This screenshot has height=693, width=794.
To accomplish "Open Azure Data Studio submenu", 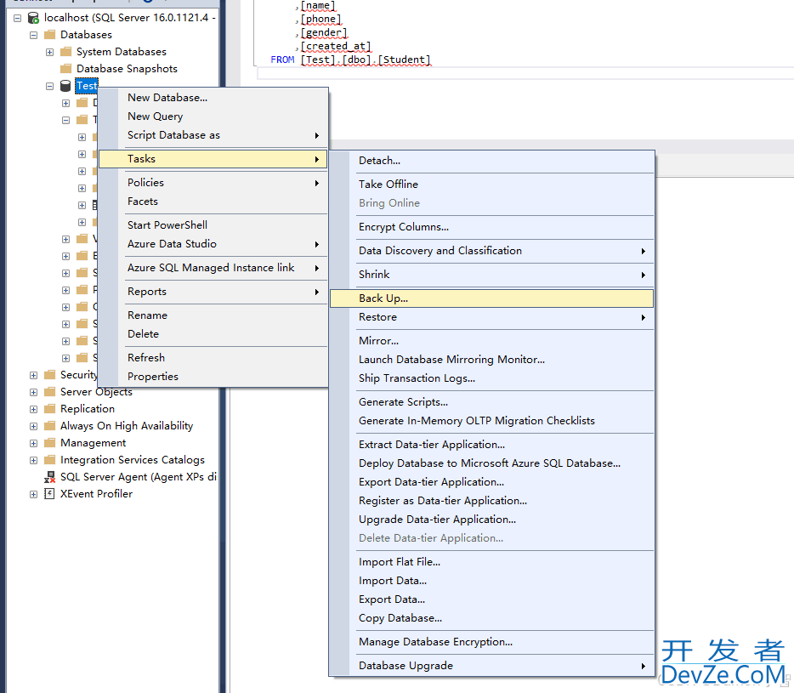I will [x=213, y=244].
